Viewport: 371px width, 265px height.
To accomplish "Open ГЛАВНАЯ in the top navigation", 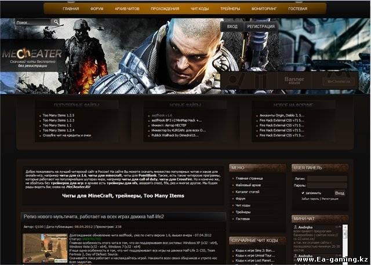I will [71, 9].
